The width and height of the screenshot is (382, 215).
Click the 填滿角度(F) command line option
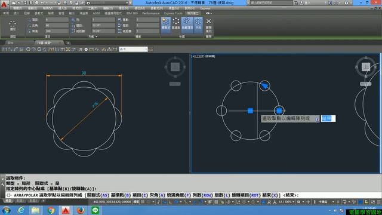coord(178,195)
